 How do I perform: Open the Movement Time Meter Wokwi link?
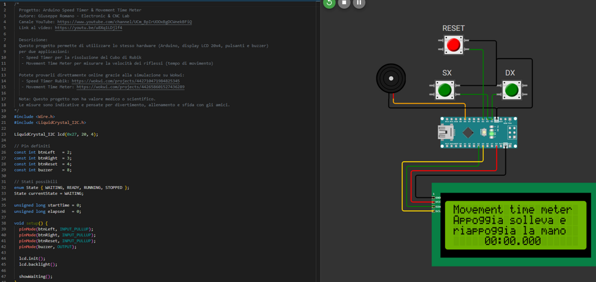130,87
